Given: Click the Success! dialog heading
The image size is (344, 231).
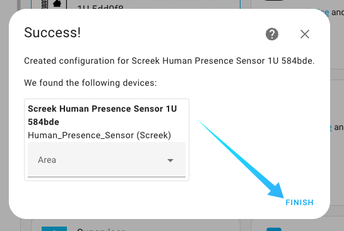Looking at the screenshot, I should [x=52, y=33].
